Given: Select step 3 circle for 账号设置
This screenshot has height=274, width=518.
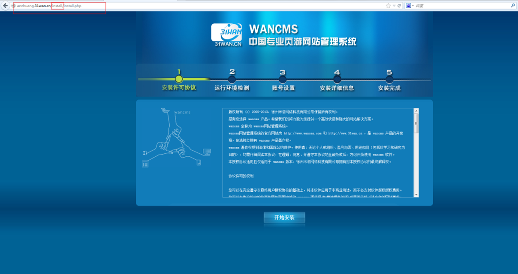Looking at the screenshot, I should click(x=283, y=79).
